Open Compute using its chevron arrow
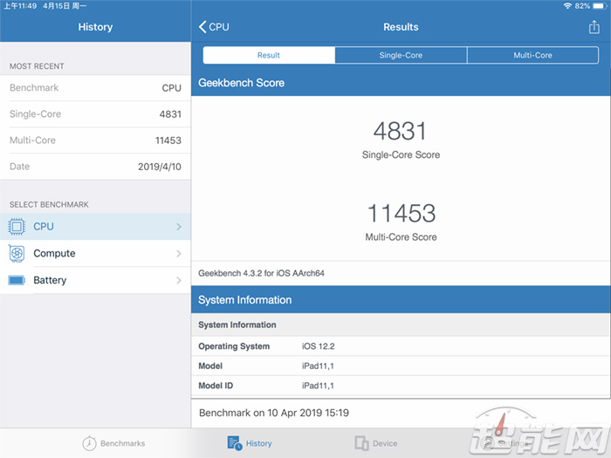Screen dimensions: 611x458 [x=178, y=254]
